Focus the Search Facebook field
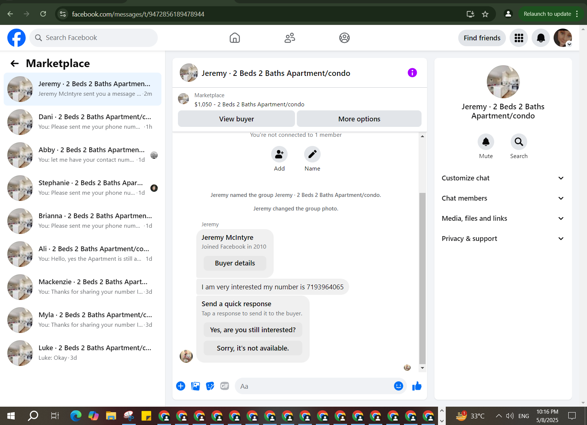 coord(94,38)
